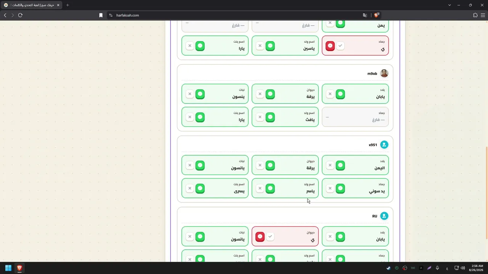
Task: Go back in browser history
Action: point(5,15)
